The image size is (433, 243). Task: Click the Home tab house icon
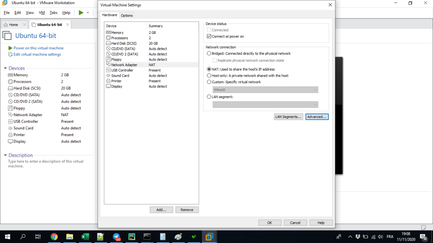[6, 25]
